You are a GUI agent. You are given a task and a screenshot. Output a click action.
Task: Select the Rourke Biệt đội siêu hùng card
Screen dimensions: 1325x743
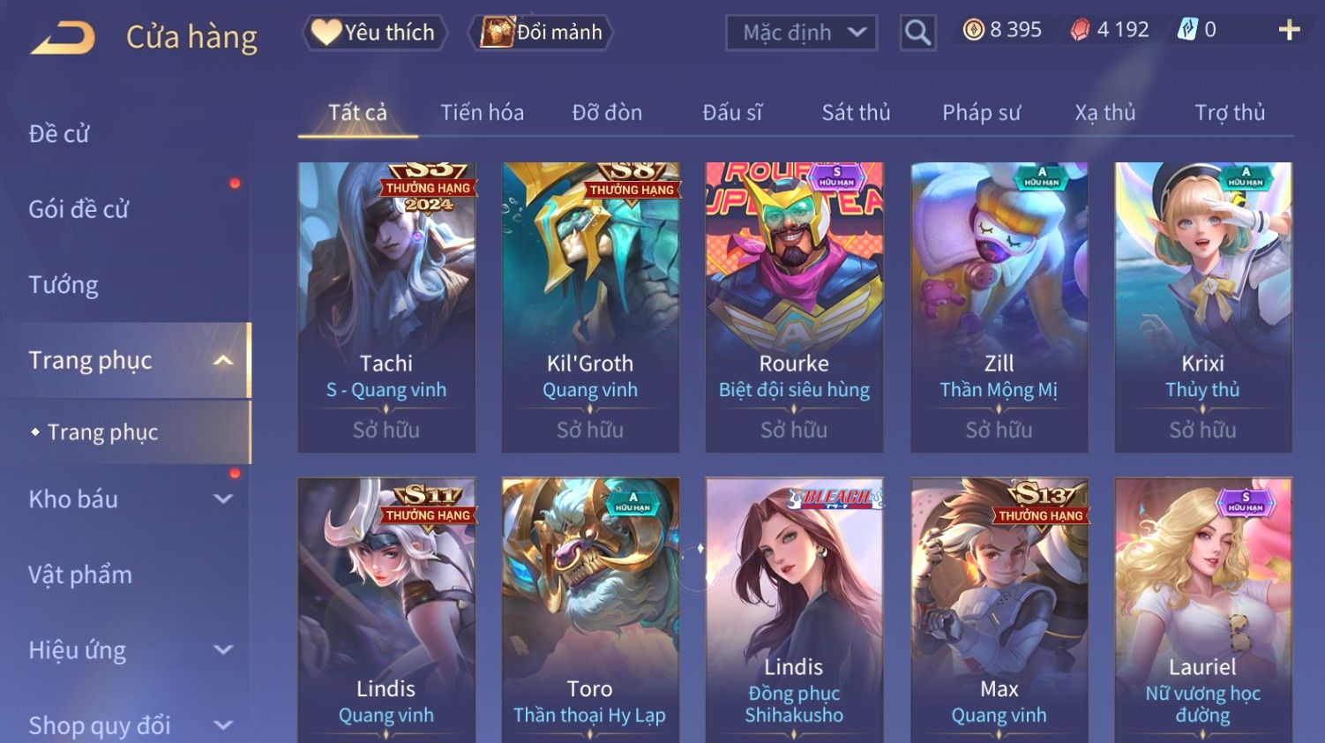[x=794, y=307]
